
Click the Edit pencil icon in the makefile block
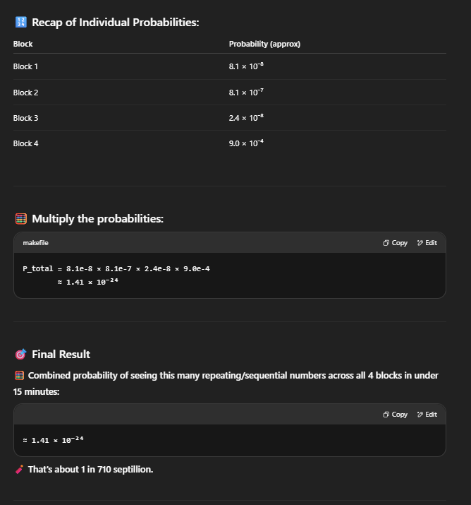click(420, 243)
